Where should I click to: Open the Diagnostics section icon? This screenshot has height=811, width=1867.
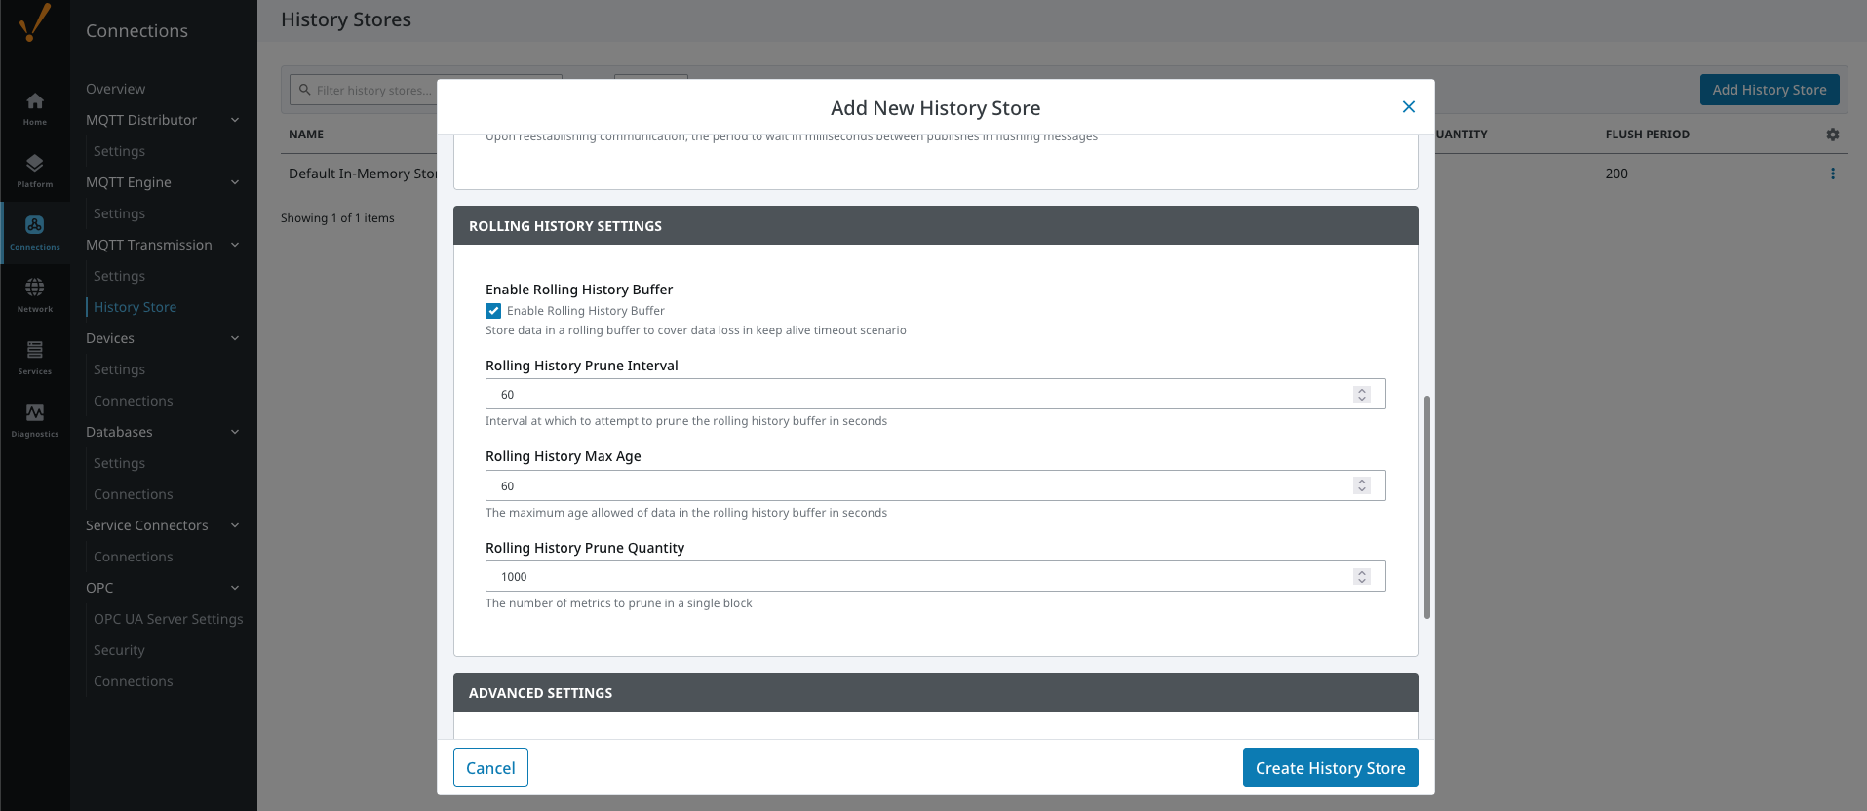35,419
